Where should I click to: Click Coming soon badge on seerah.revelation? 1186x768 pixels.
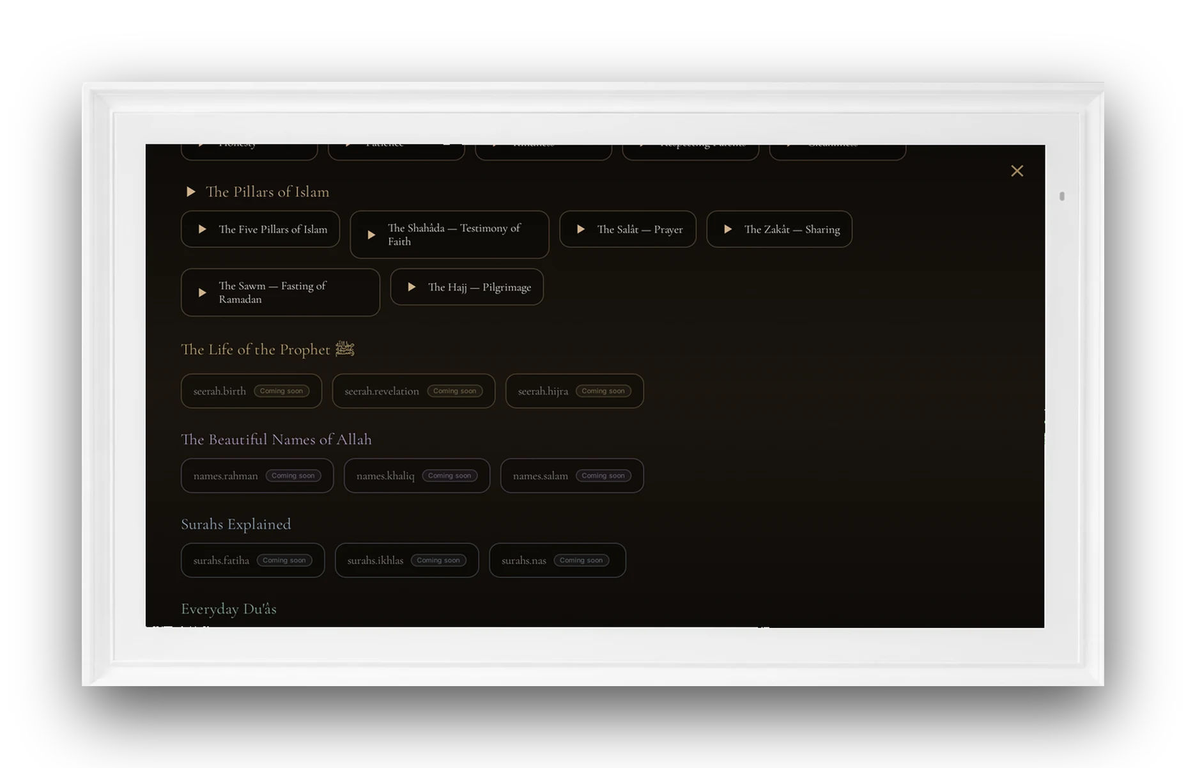455,391
